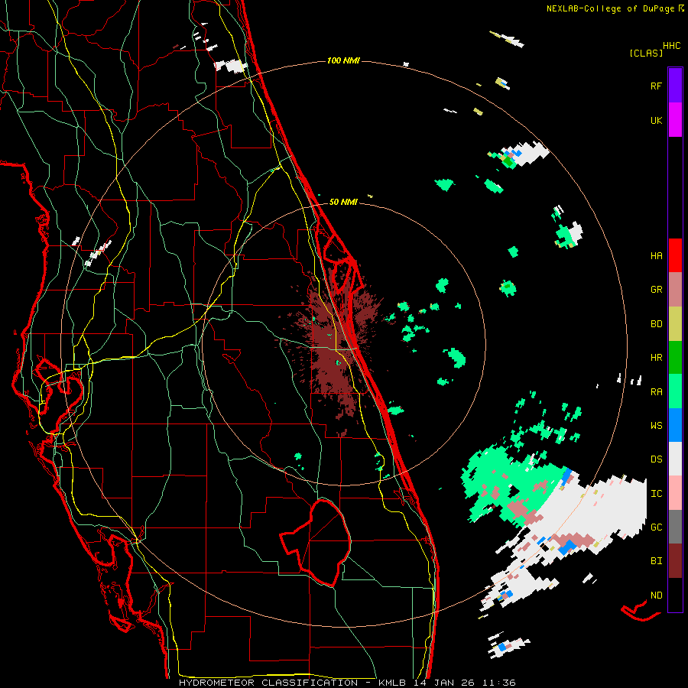Select the light pink IC legend swatch
Screen dimensions: 688x688
[x=675, y=493]
